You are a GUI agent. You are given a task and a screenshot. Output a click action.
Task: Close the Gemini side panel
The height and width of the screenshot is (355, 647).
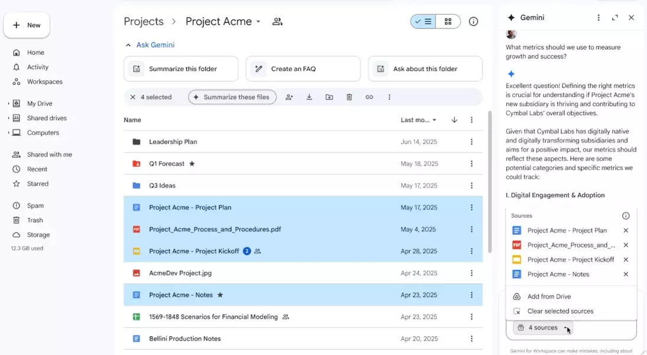point(631,18)
